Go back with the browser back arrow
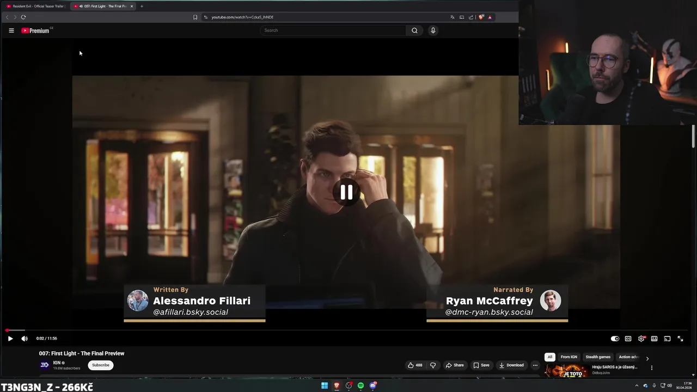This screenshot has height=392, width=697. click(7, 17)
